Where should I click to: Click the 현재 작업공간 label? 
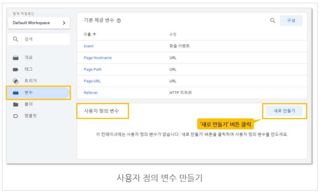click(x=23, y=13)
